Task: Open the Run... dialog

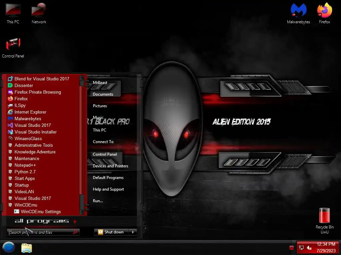Action: pos(98,201)
